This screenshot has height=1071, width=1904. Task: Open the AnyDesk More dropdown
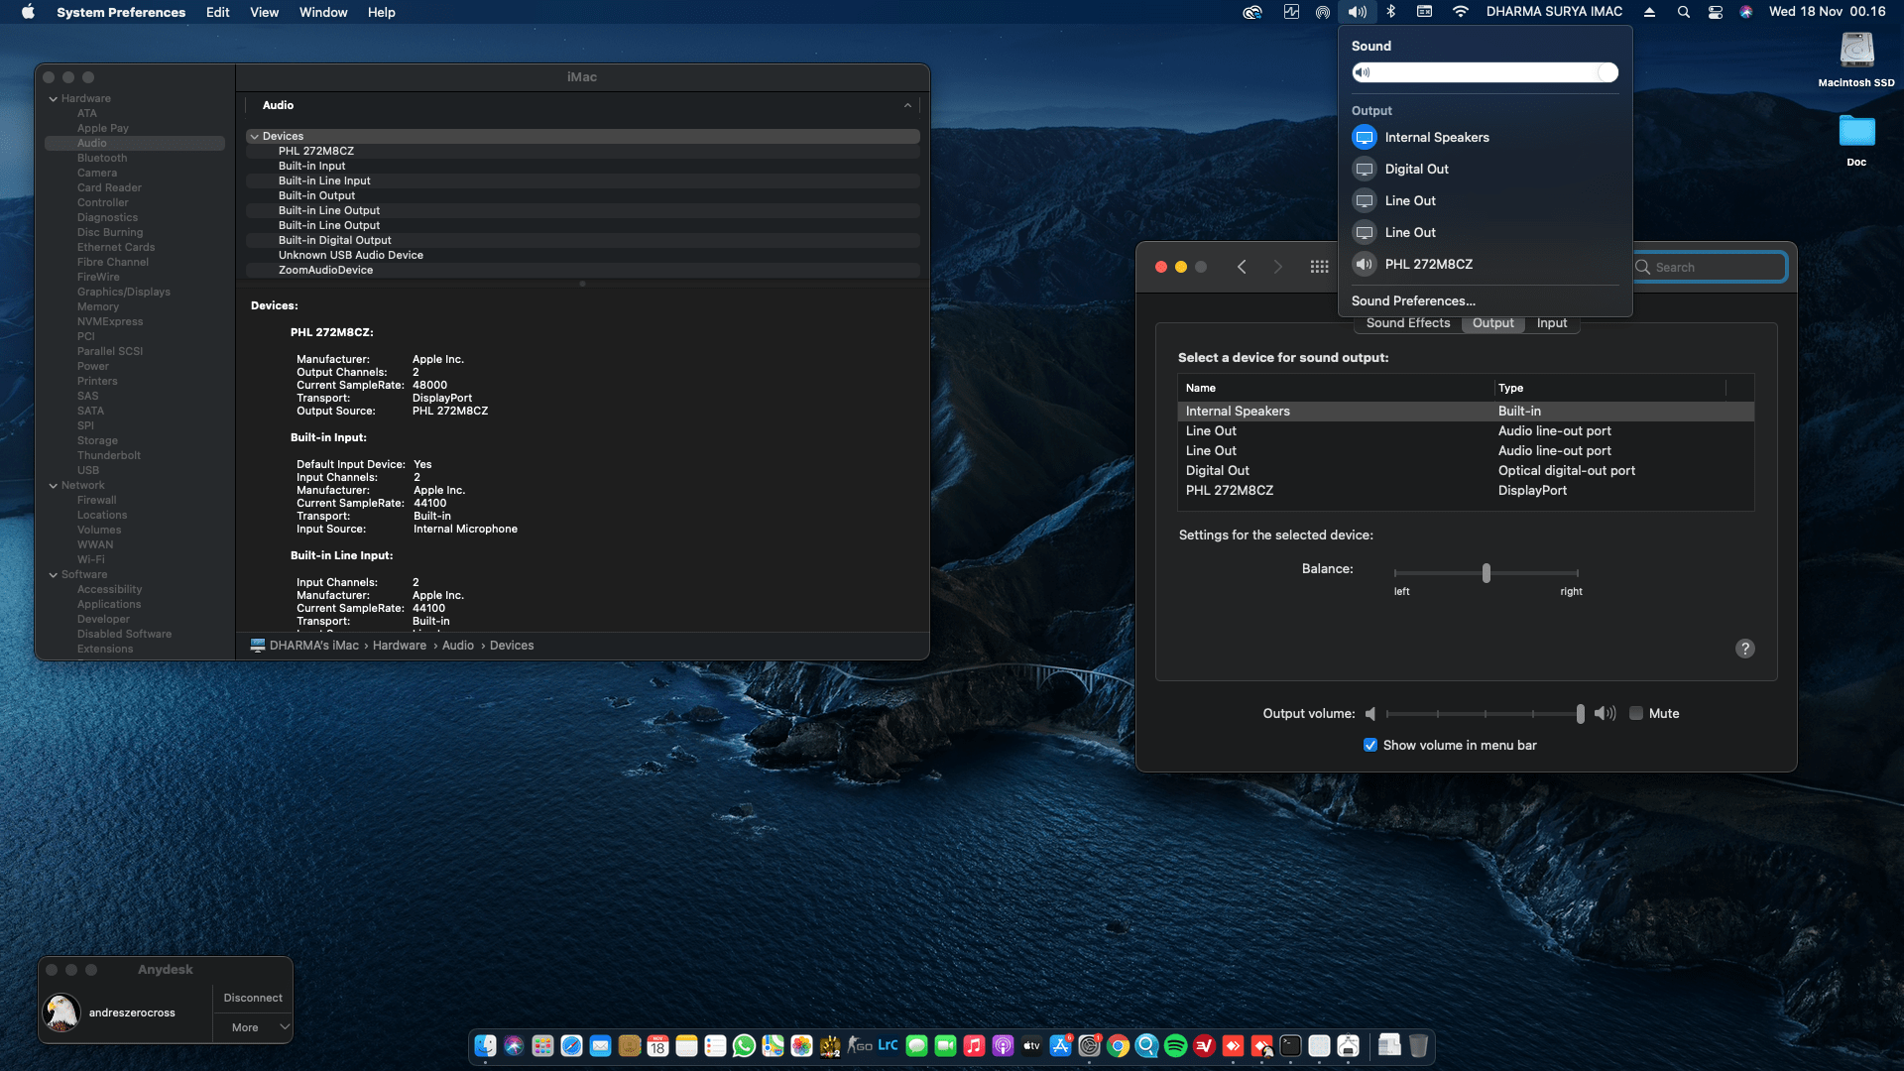pos(253,1027)
